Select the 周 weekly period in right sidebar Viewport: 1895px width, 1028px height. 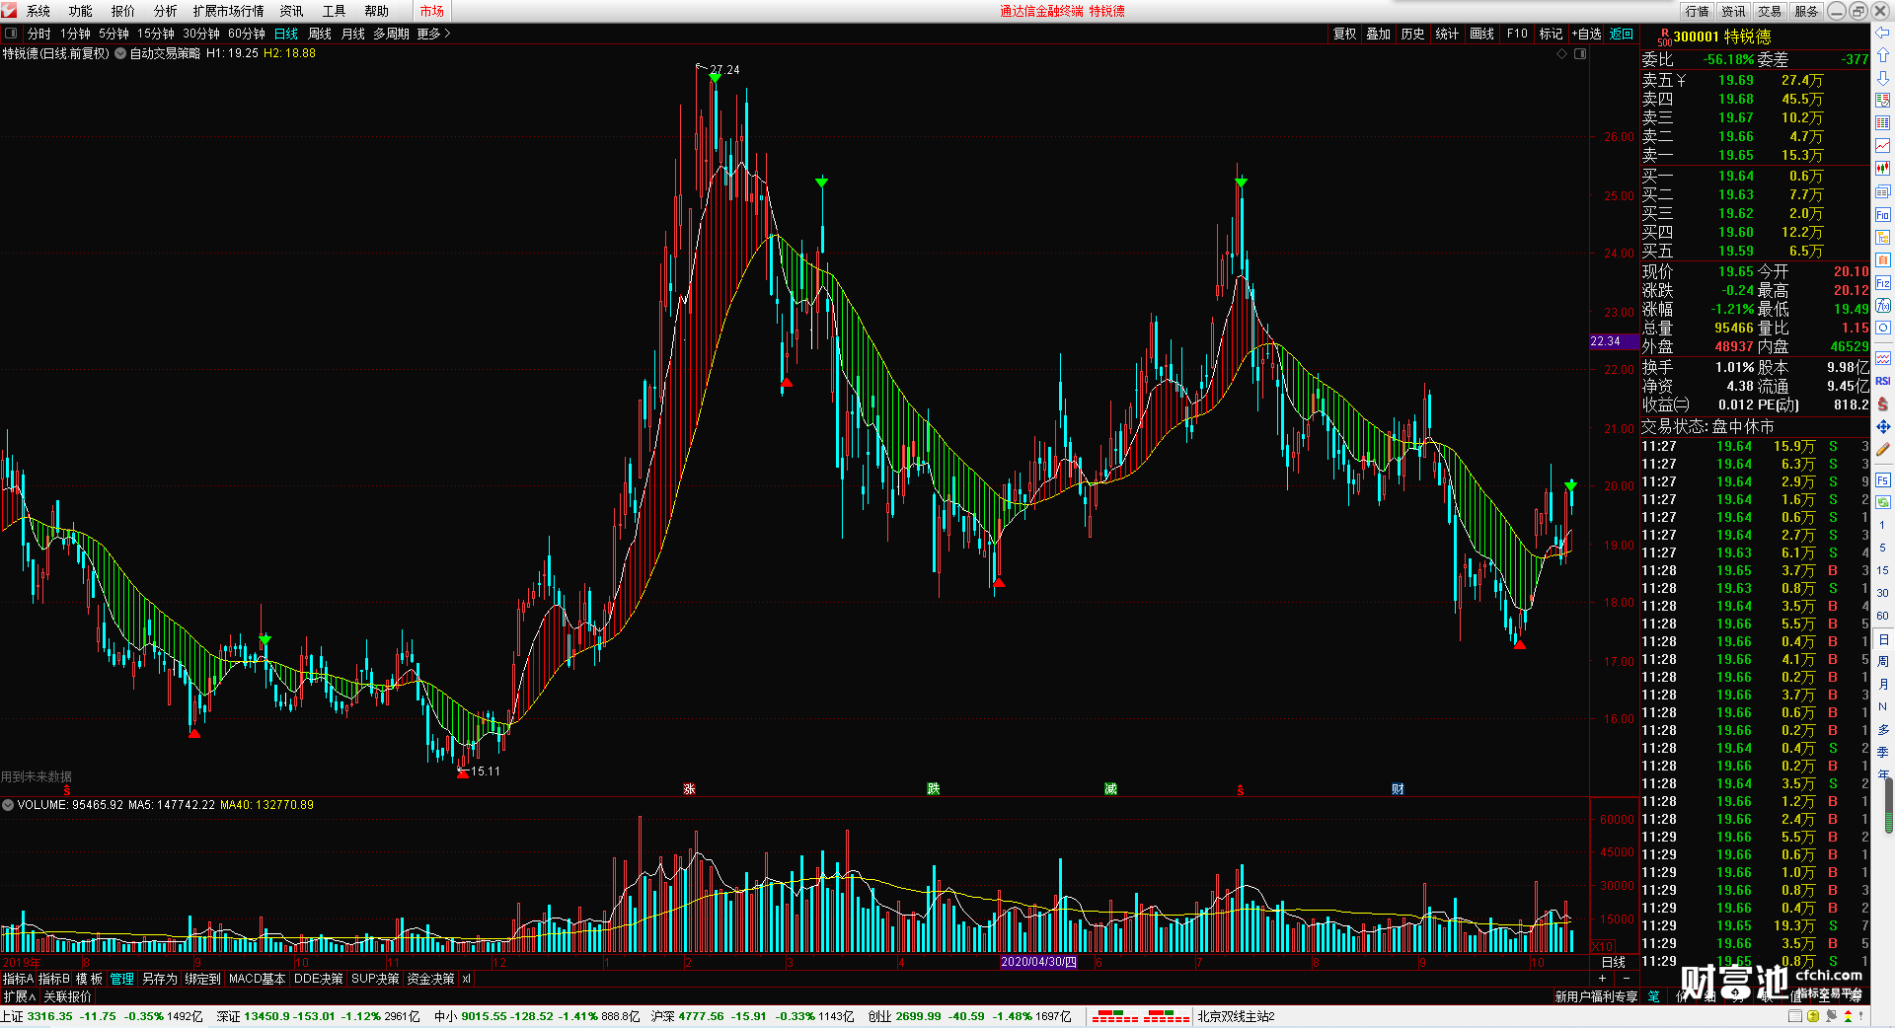[x=1882, y=661]
